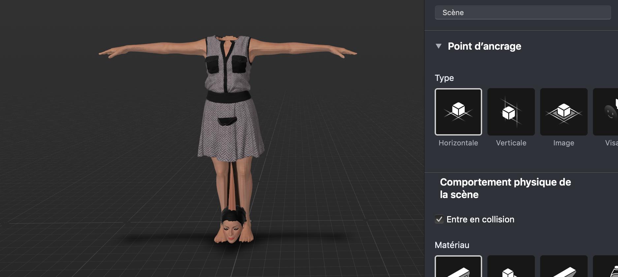
Task: Select the Visage anchor type icon
Action: coord(605,112)
